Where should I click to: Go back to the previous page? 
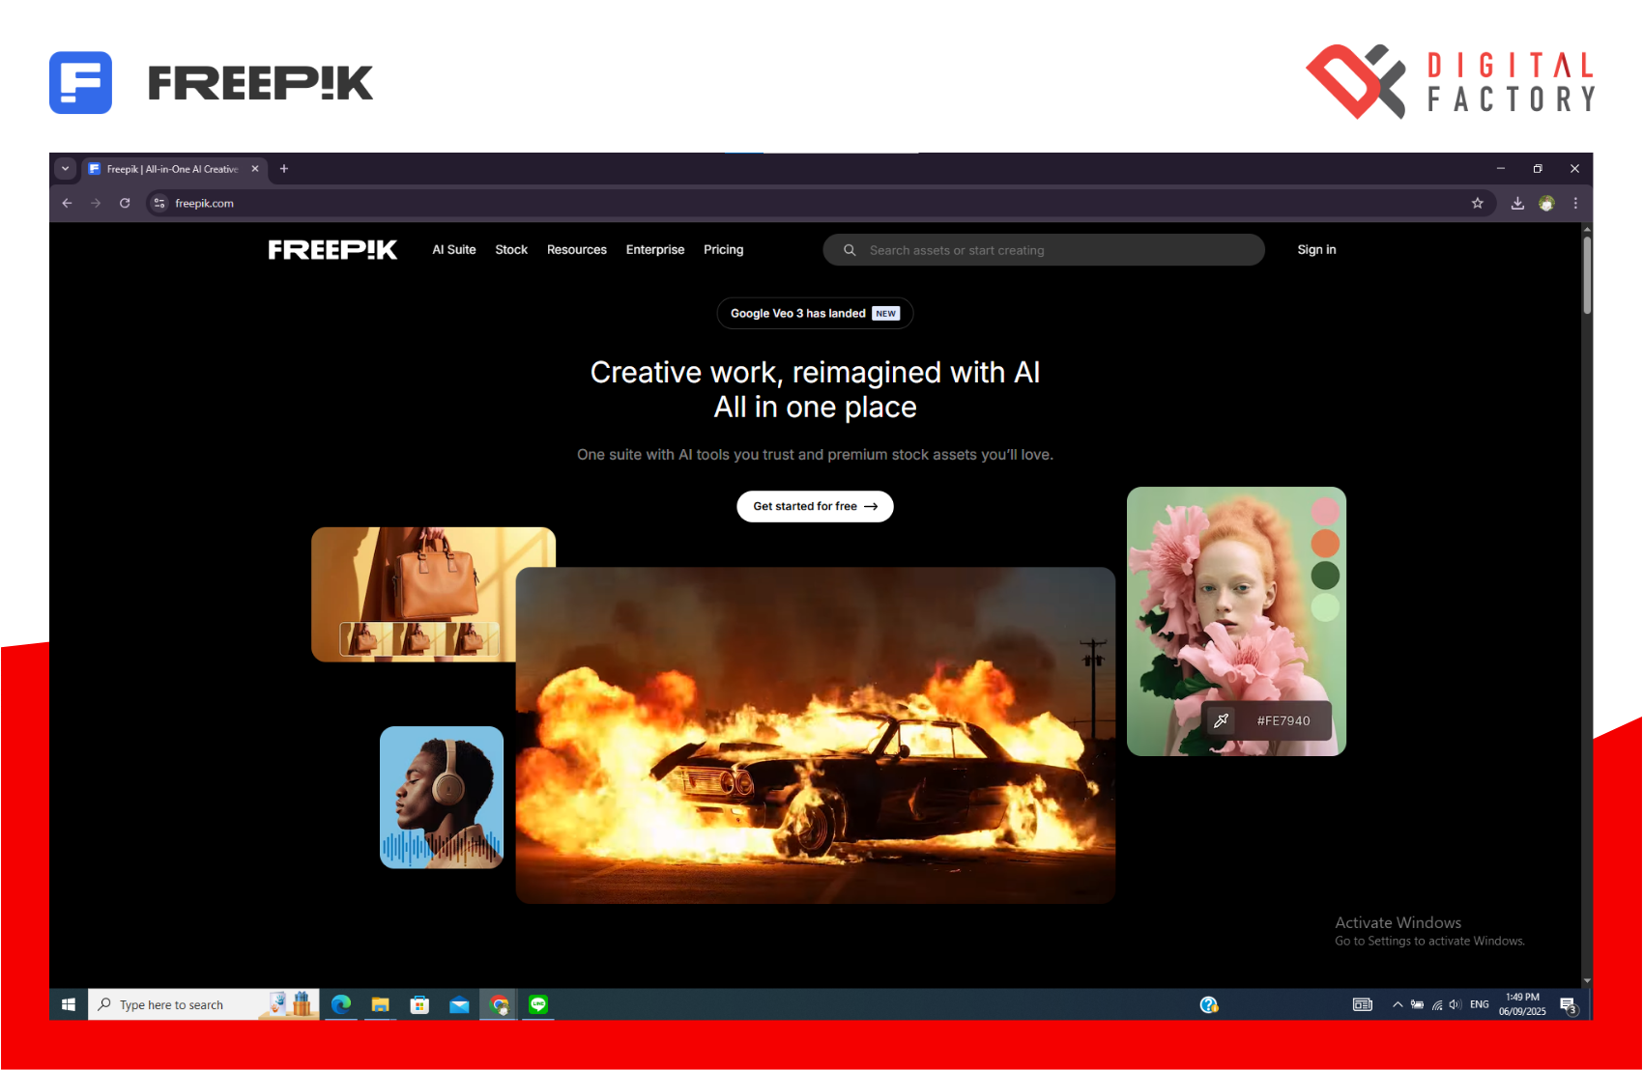67,204
